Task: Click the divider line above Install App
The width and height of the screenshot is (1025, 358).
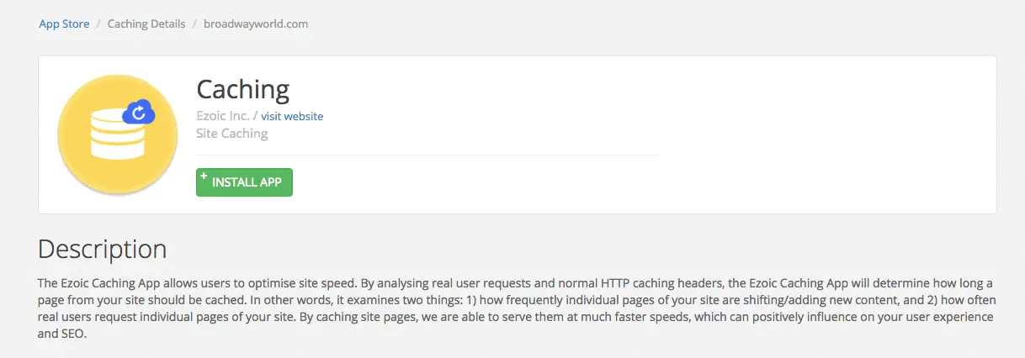Action: tap(428, 155)
